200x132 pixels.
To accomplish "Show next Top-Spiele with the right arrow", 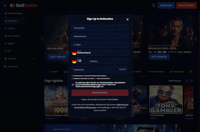I will 191,81.
